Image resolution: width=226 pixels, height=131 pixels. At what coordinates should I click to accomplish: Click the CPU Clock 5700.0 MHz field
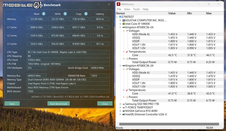(68, 60)
